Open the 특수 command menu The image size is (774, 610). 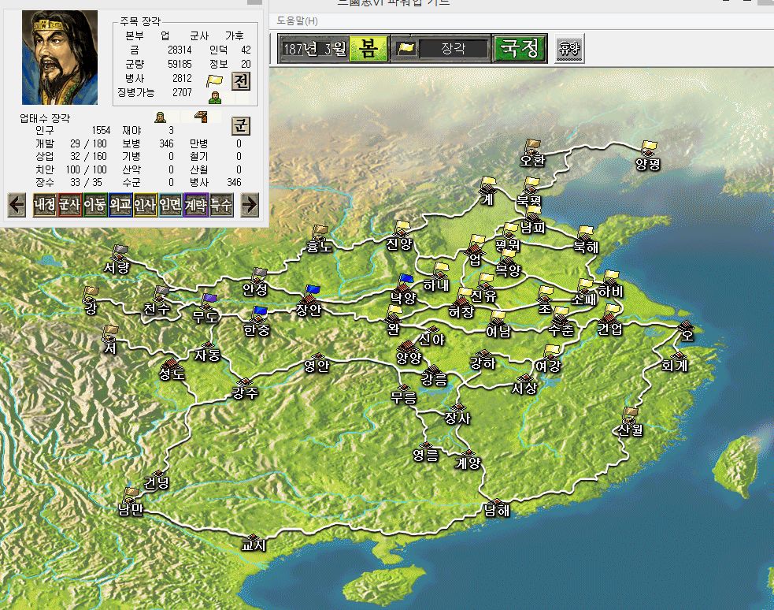pos(220,205)
